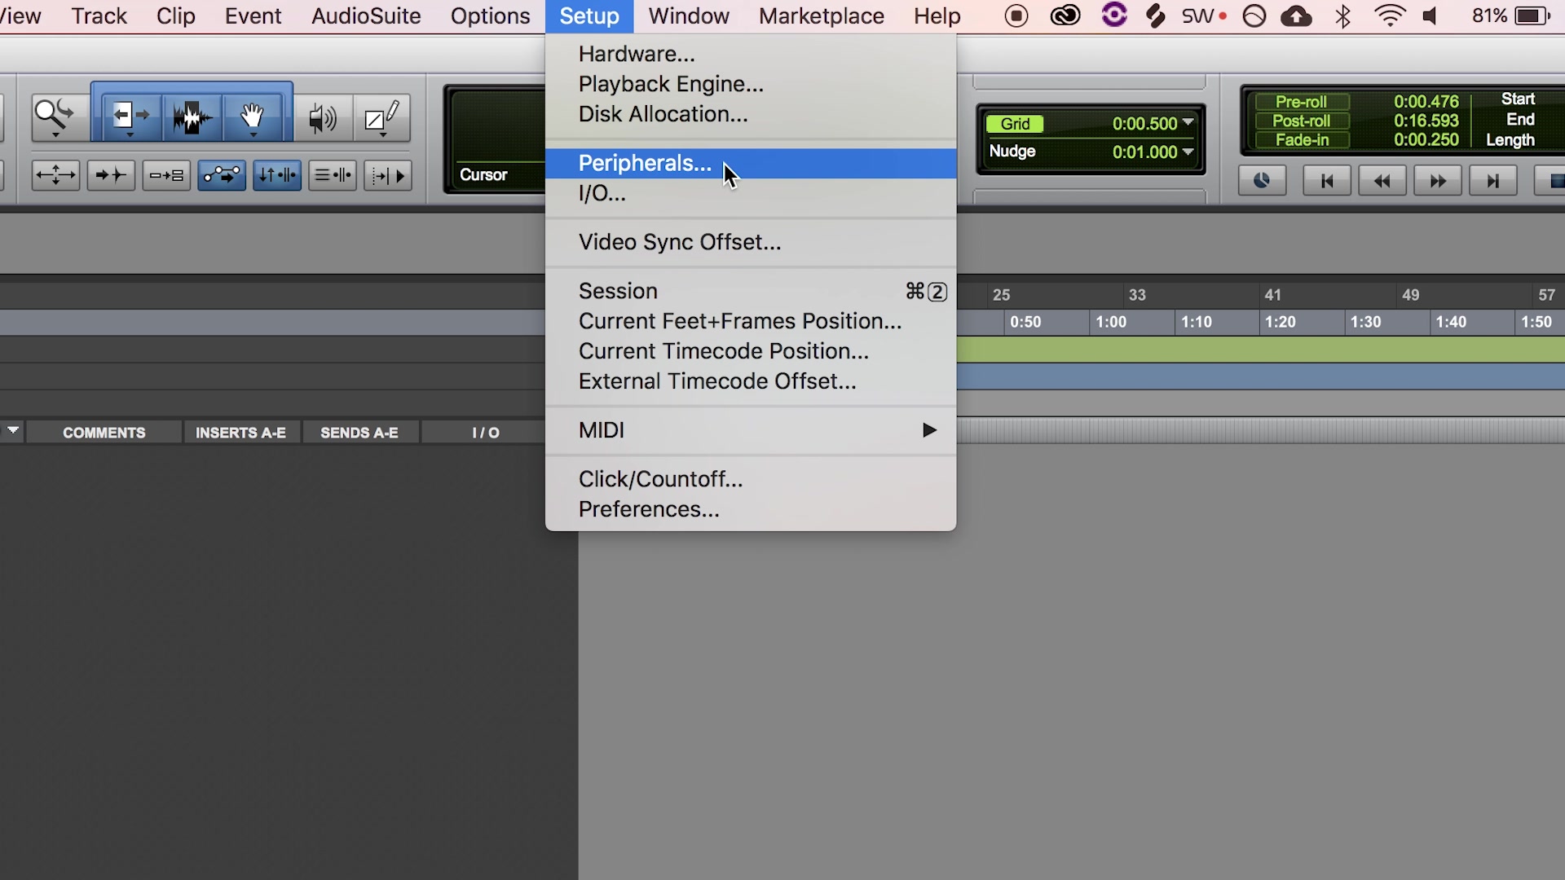Screen dimensions: 1565x880
Task: Click the Pre-roll value 0:00.476
Action: click(1426, 102)
